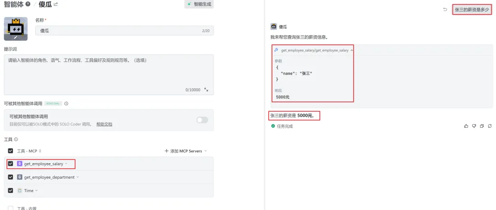Image resolution: width=496 pixels, height=210 pixels.
Task: Click the answer text 张三的薪资是 5000元
Action: [293, 116]
